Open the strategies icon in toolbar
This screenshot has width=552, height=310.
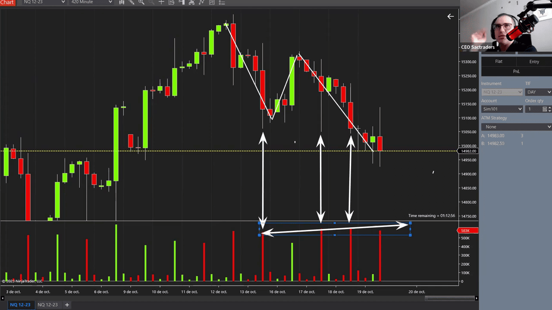pos(201,2)
